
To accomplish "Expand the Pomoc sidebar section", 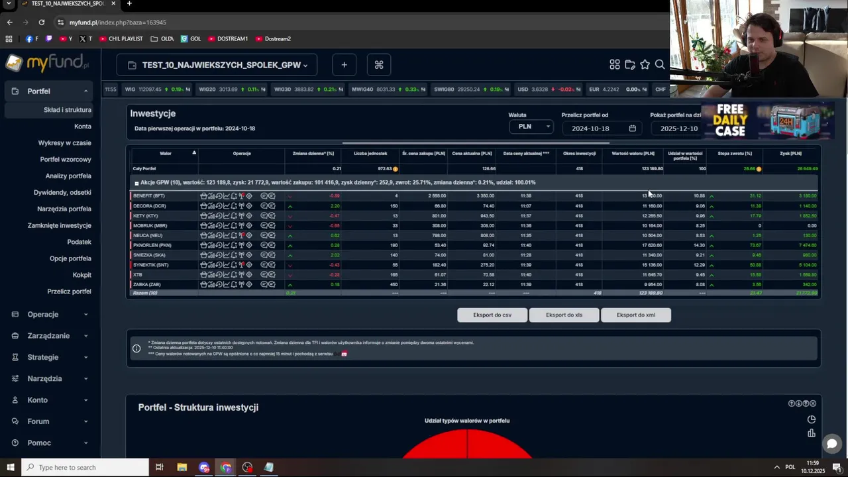I will [50, 443].
